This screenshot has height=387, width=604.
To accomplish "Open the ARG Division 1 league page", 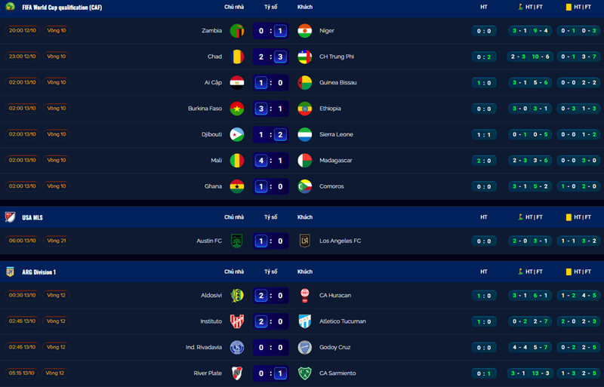I will pyautogui.click(x=39, y=272).
